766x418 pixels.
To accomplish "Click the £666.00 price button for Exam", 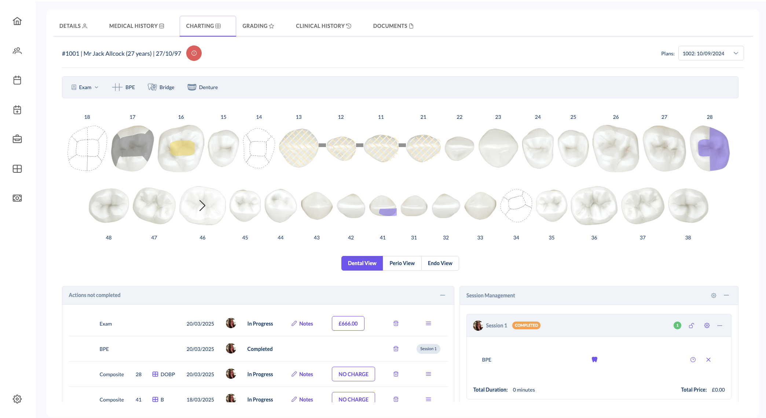I will 348,323.
